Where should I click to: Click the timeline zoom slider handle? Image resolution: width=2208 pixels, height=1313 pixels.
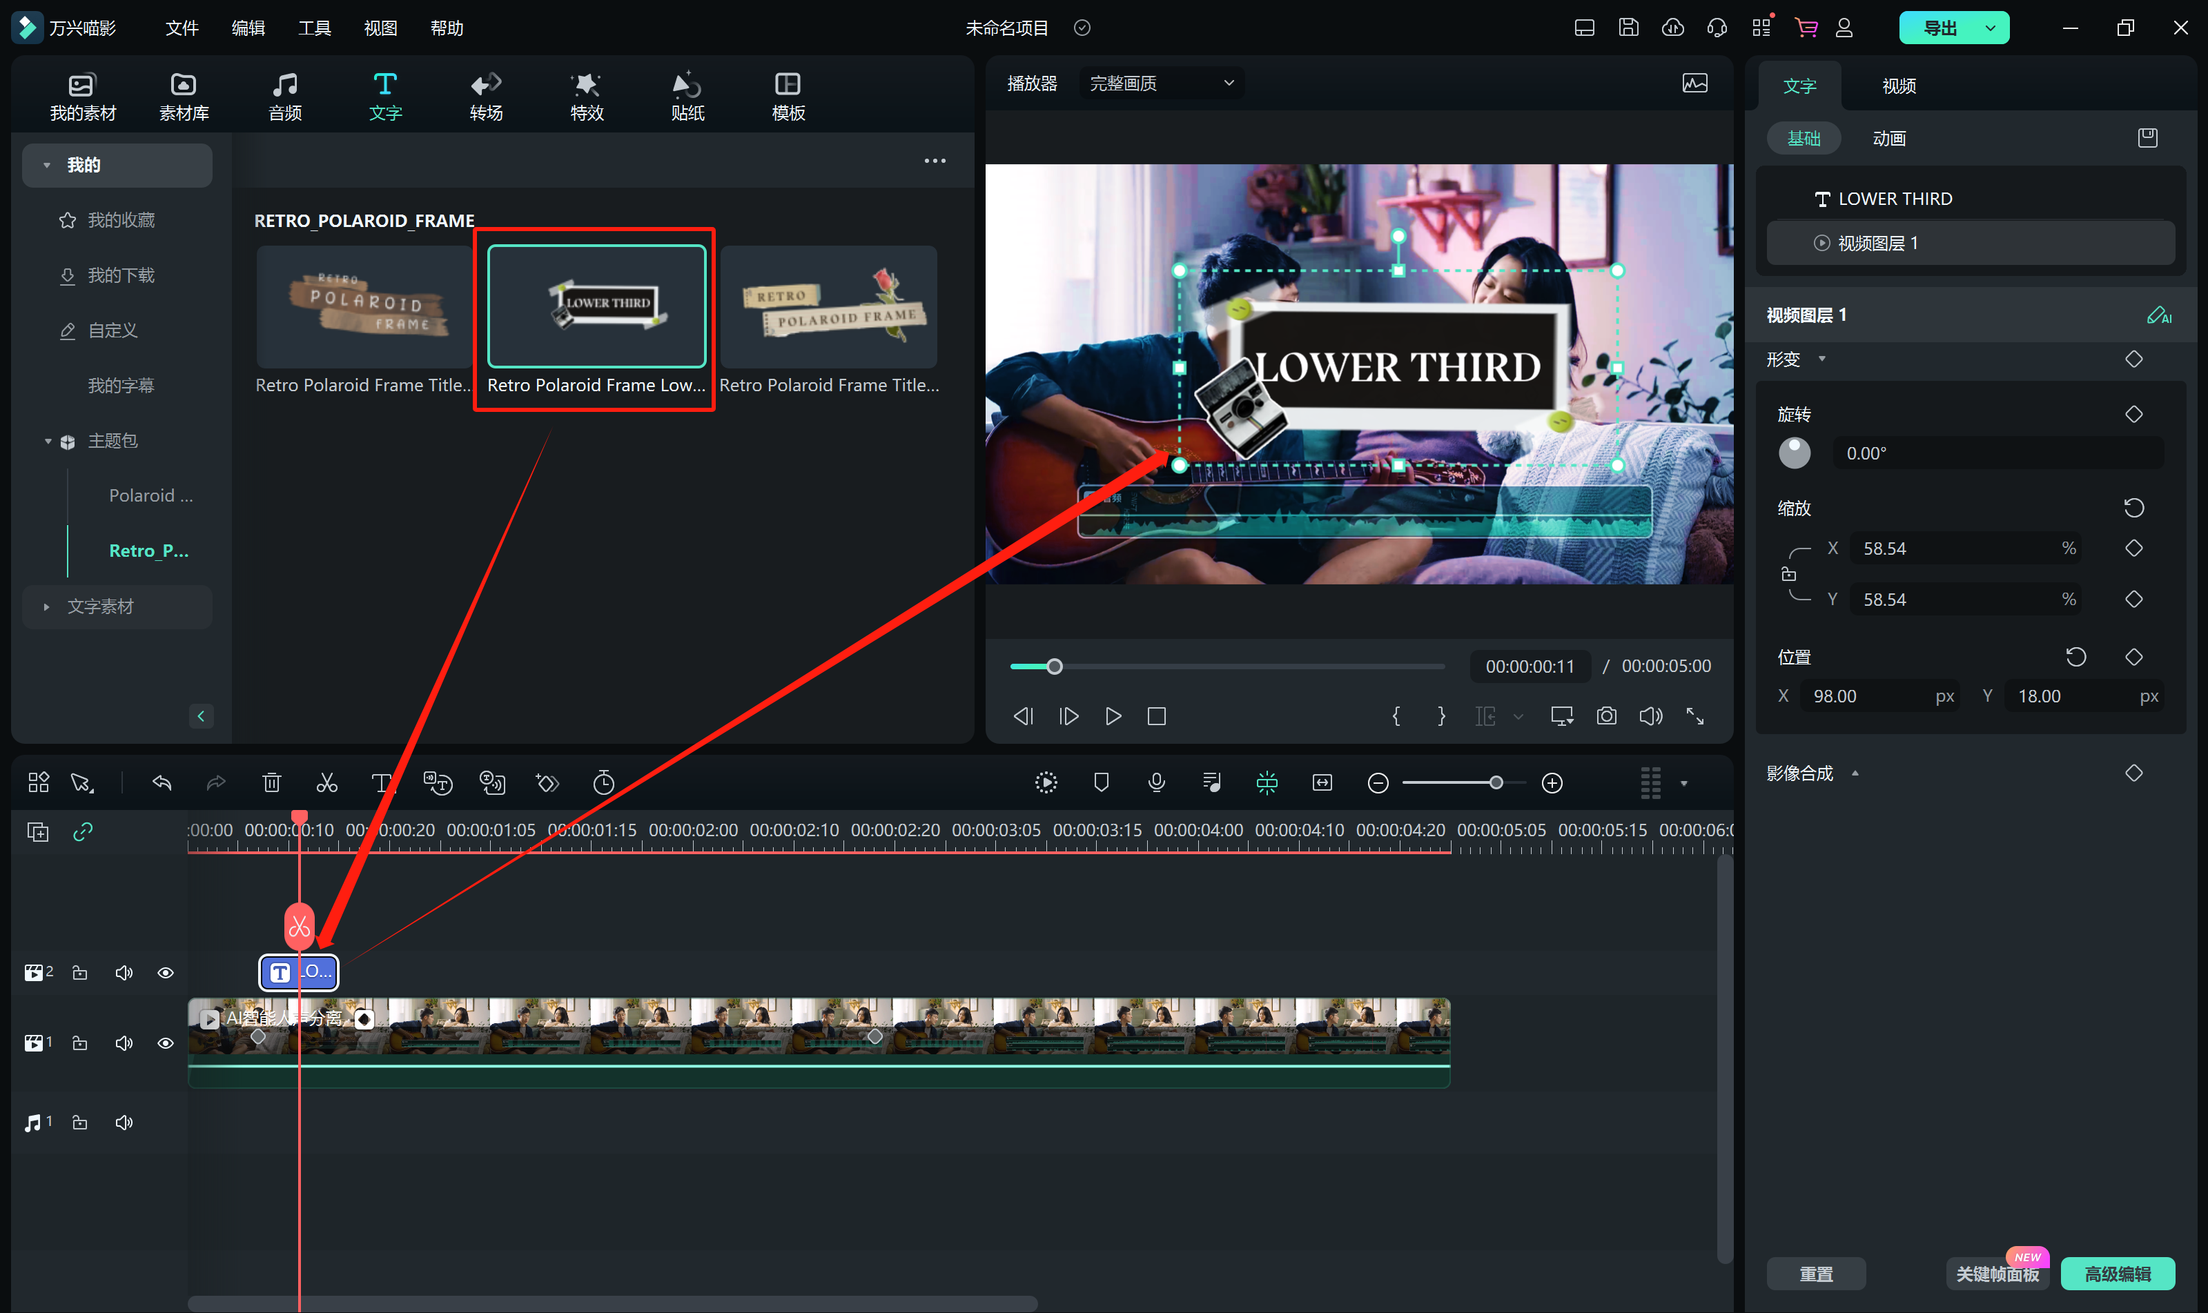[x=1496, y=783]
